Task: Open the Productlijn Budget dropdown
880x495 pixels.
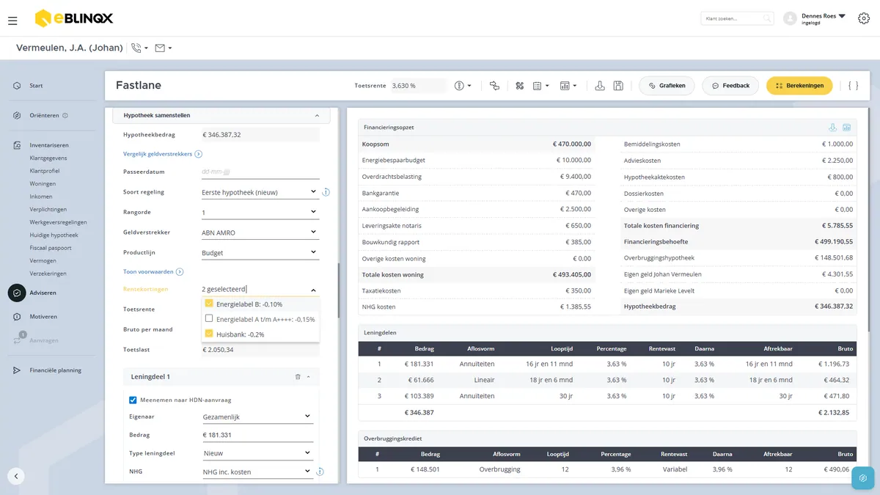Action: (260, 252)
